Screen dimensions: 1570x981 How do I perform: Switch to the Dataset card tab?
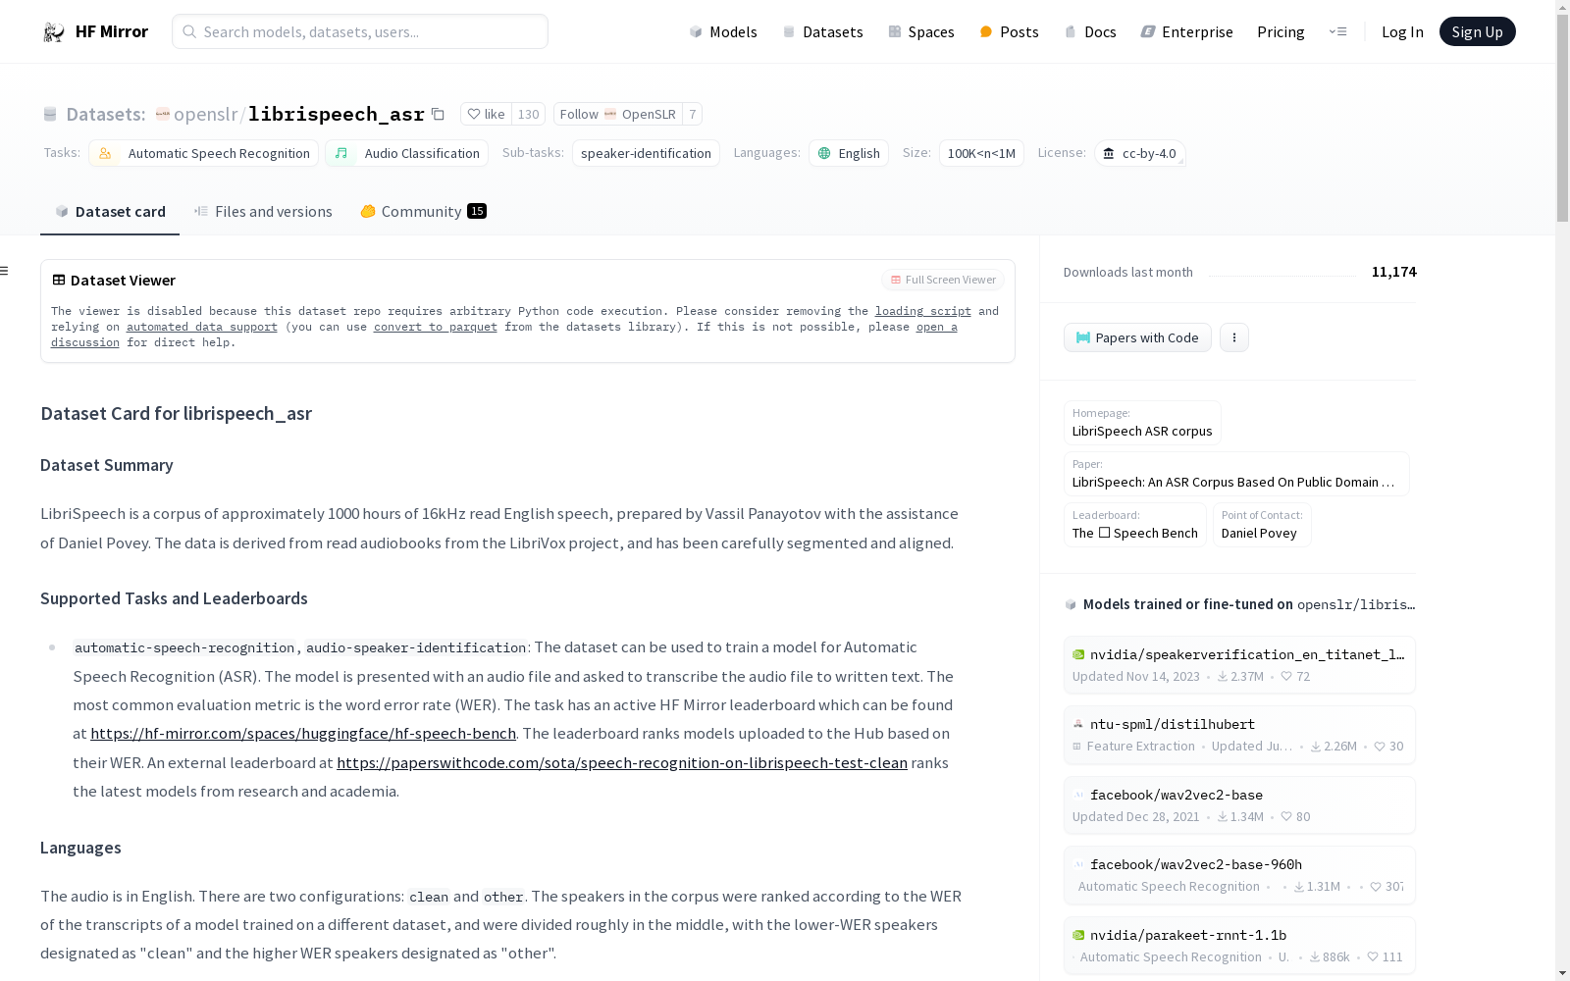pyautogui.click(x=110, y=212)
